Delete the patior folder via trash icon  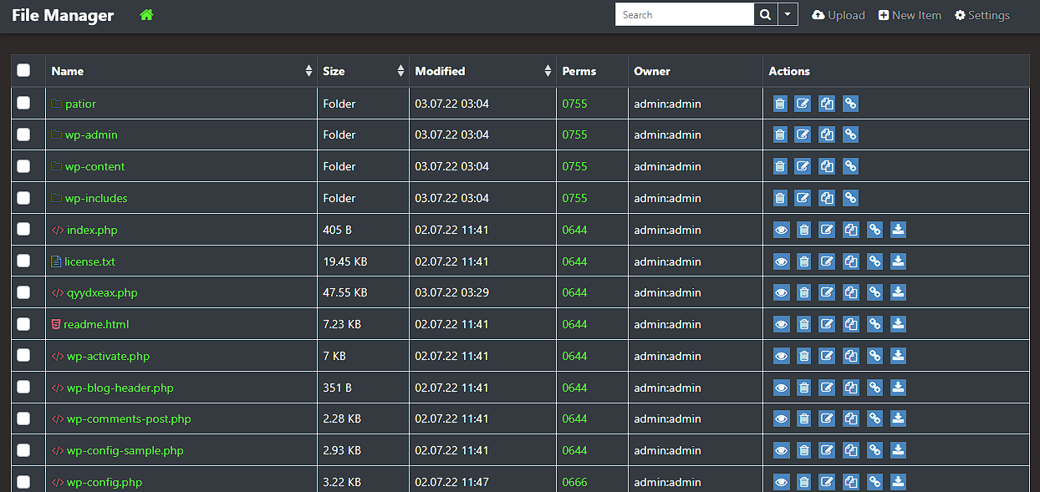(x=780, y=104)
